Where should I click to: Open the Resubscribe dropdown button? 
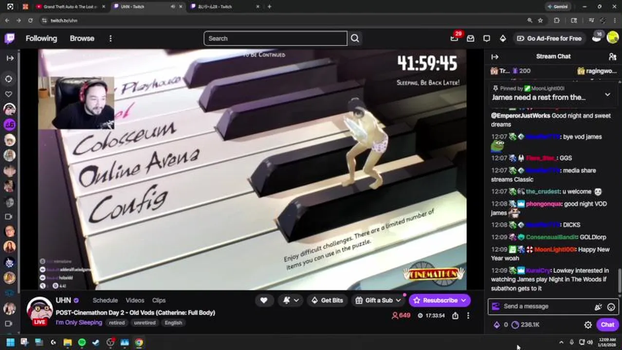tap(439, 300)
